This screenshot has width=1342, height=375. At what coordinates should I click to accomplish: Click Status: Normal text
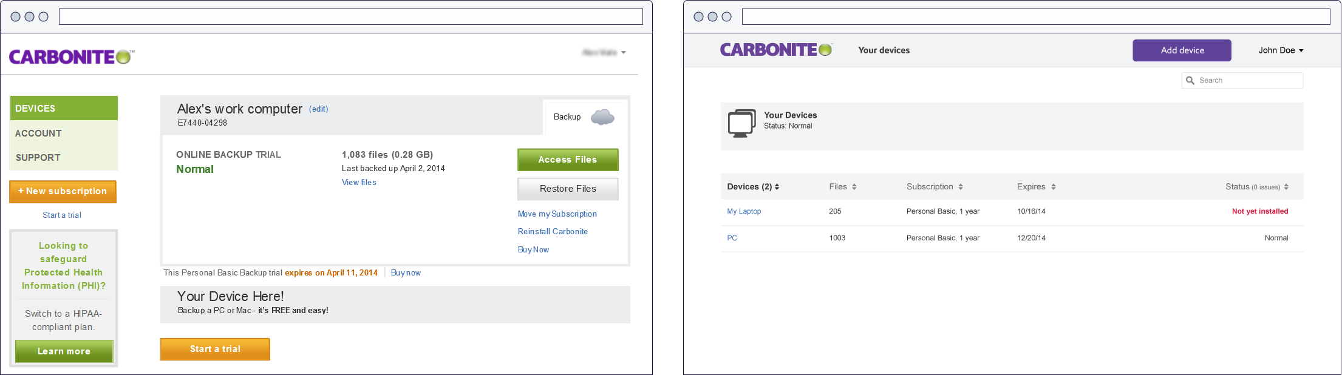click(788, 126)
